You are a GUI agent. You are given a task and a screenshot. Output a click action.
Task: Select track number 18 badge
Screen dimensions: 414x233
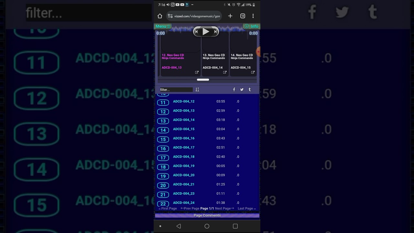(x=163, y=167)
